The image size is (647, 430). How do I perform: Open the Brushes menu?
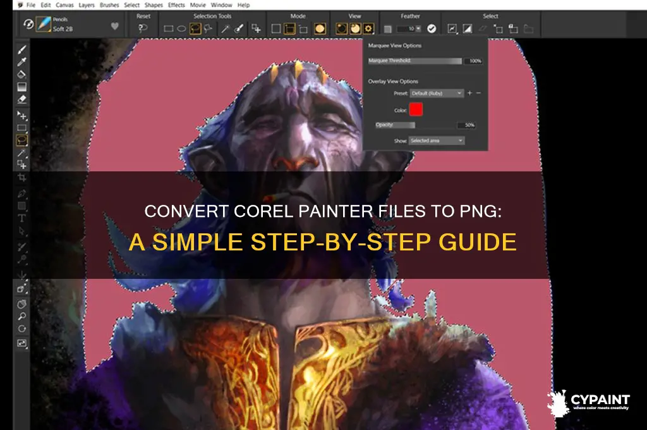[x=109, y=5]
